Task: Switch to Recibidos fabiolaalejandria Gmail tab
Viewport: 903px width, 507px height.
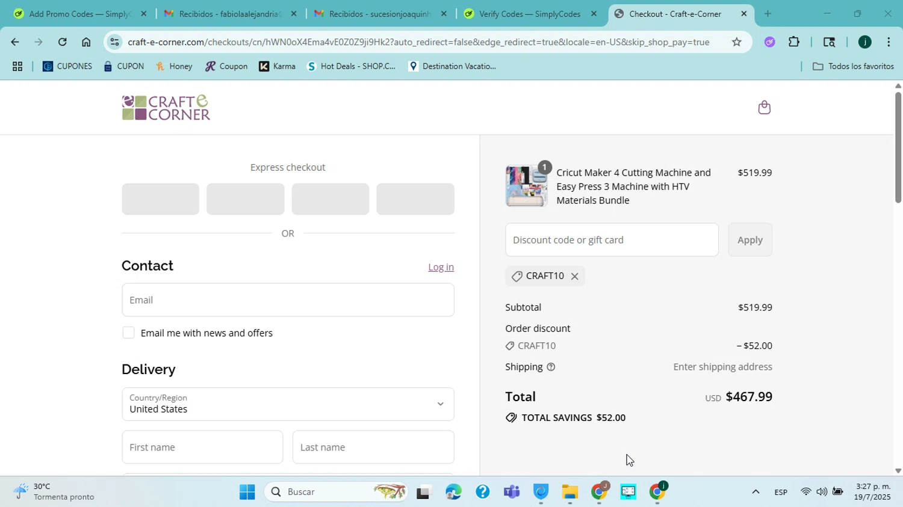Action: point(230,14)
